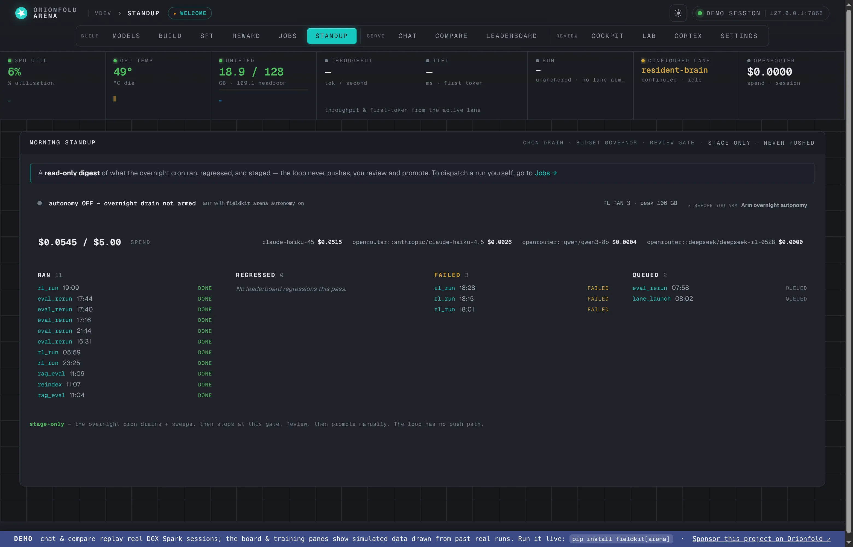Click the Orionfold Arena star logo
Image resolution: width=853 pixels, height=547 pixels.
(x=21, y=13)
